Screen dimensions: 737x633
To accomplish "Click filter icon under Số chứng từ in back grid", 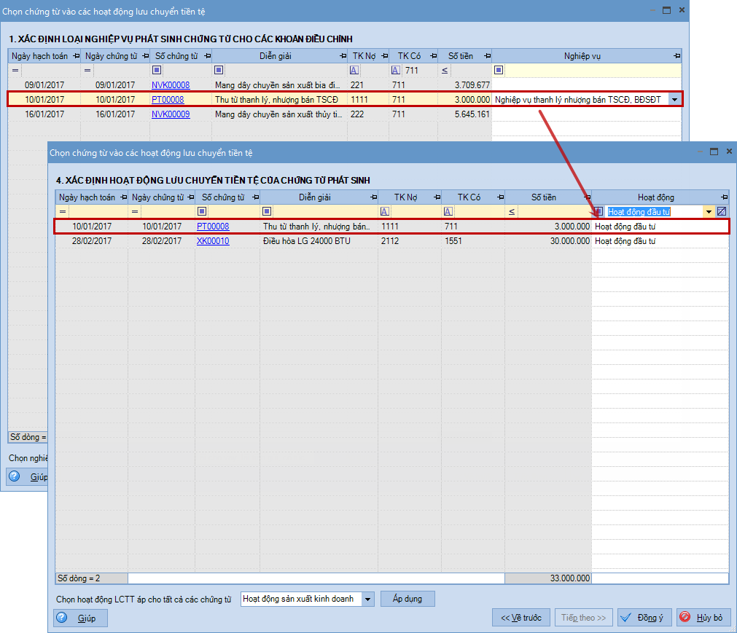I will pos(156,71).
